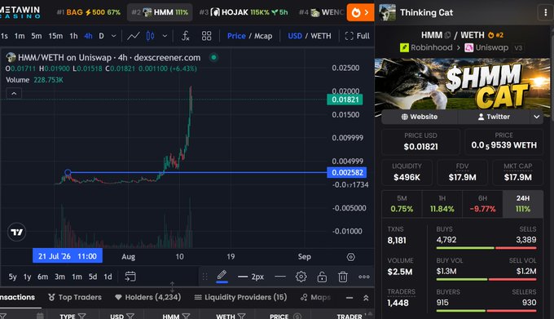
Task: Copy the HMM token address
Action: coord(447,35)
